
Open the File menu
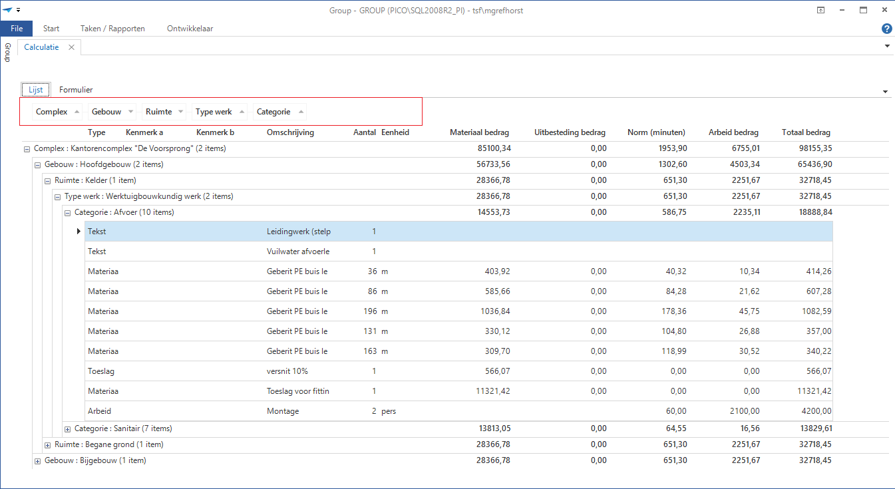click(17, 29)
